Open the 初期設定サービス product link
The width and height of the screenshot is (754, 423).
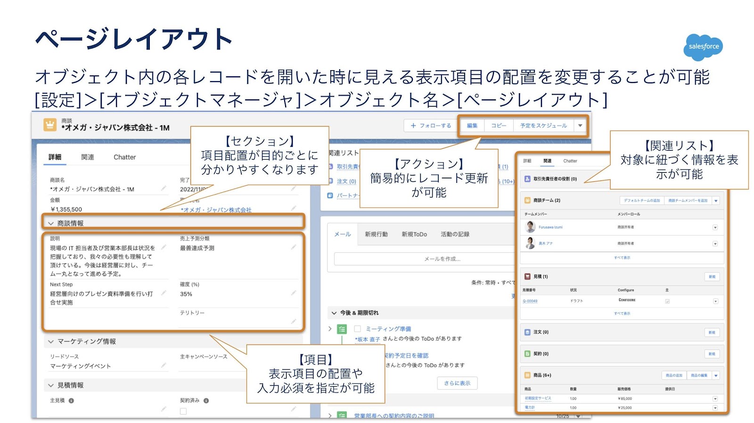[x=538, y=399]
